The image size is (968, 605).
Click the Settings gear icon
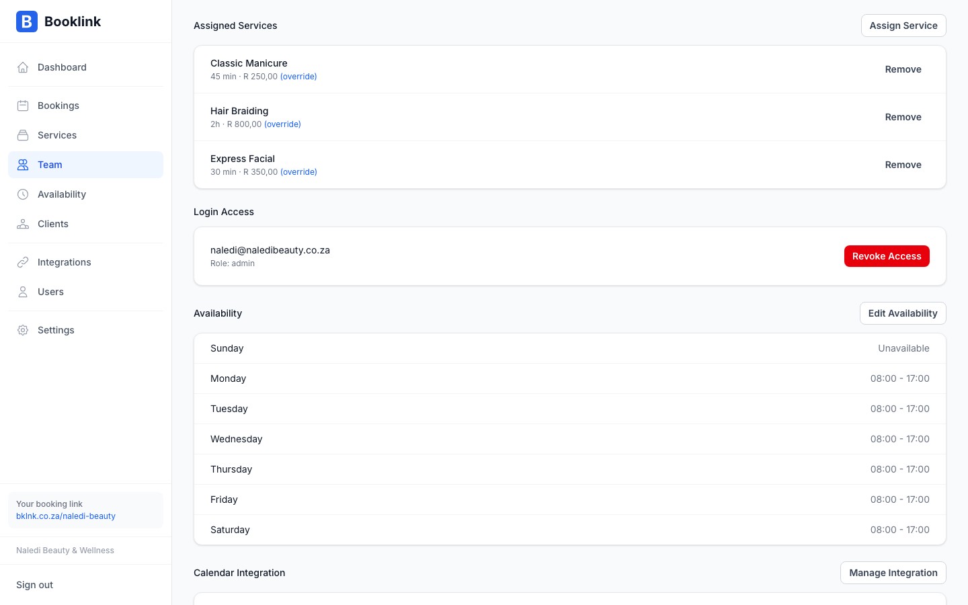23,330
